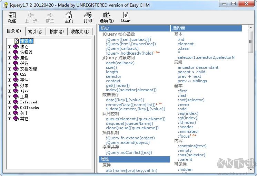This screenshot has width=257, height=176.
Task: Expand the Deferred tree node
Action: click(10, 102)
